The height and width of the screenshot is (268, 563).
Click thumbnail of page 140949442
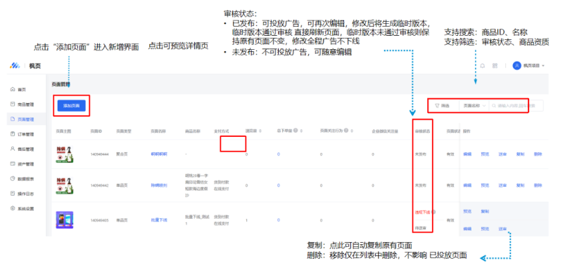65,186
